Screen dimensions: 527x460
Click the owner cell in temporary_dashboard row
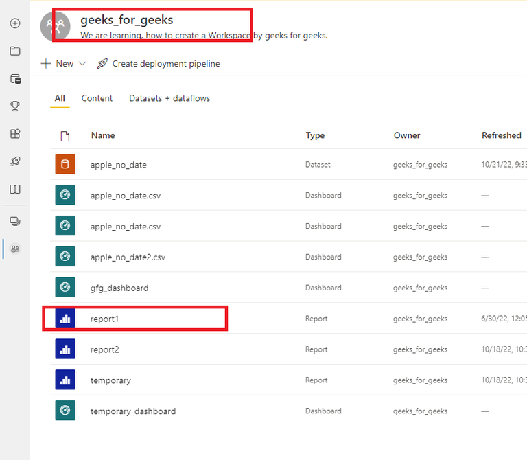pyautogui.click(x=420, y=411)
